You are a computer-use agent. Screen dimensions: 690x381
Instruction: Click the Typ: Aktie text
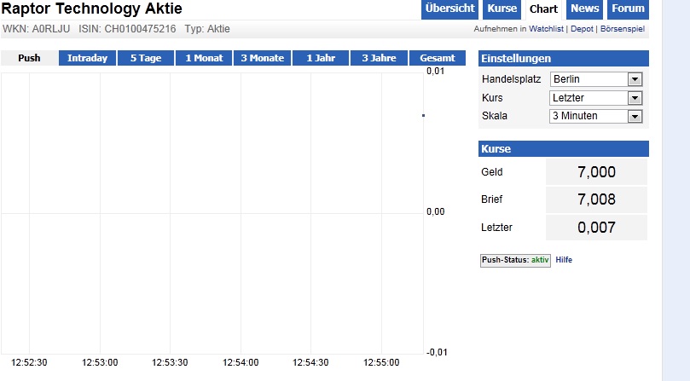pos(207,29)
